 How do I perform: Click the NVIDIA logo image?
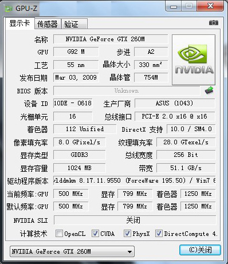[x=194, y=60]
